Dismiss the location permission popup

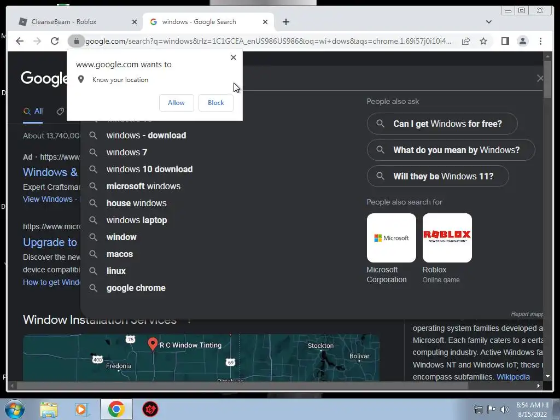233,57
